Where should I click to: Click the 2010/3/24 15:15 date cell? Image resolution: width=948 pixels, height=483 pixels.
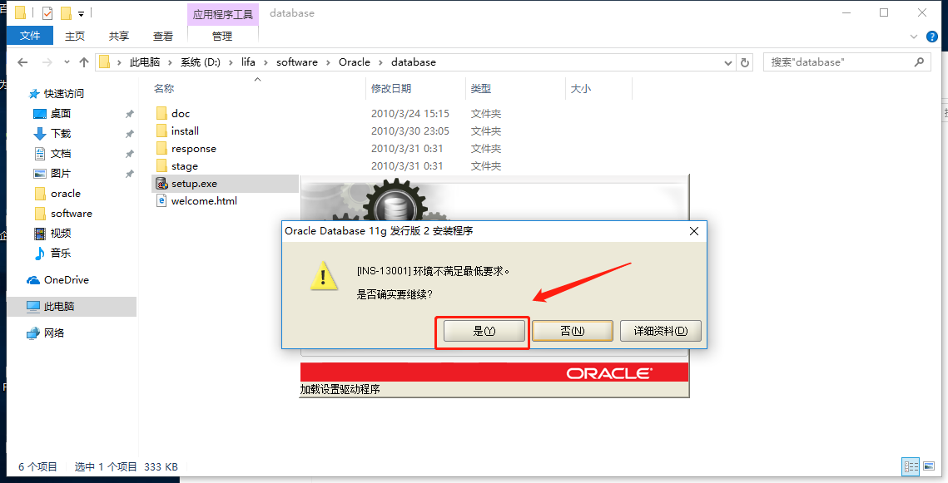(x=410, y=114)
